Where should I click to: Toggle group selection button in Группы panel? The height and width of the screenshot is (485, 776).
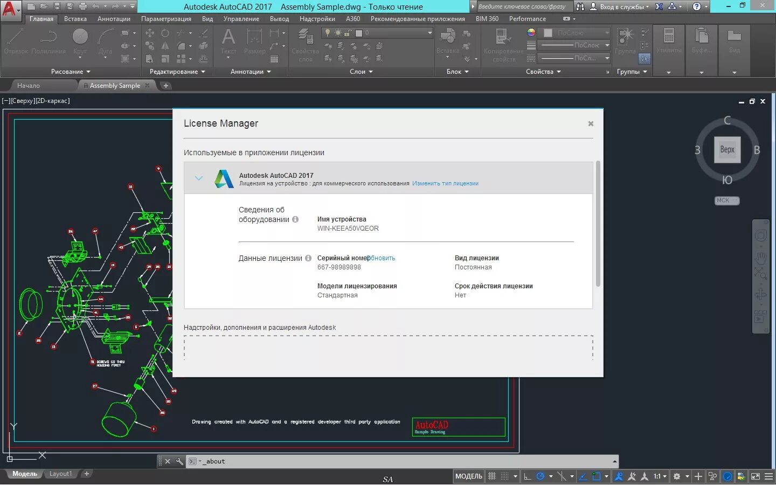(645, 58)
